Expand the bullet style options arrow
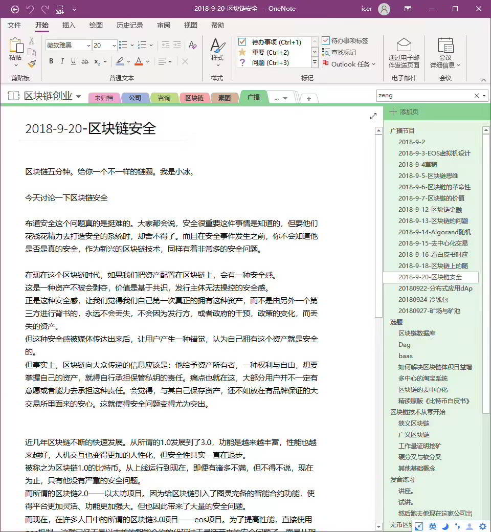The width and height of the screenshot is (491, 532). click(132, 45)
